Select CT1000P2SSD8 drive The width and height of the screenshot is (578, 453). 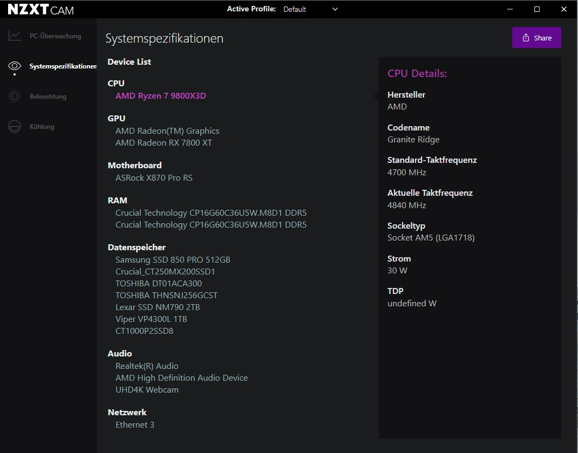point(144,331)
